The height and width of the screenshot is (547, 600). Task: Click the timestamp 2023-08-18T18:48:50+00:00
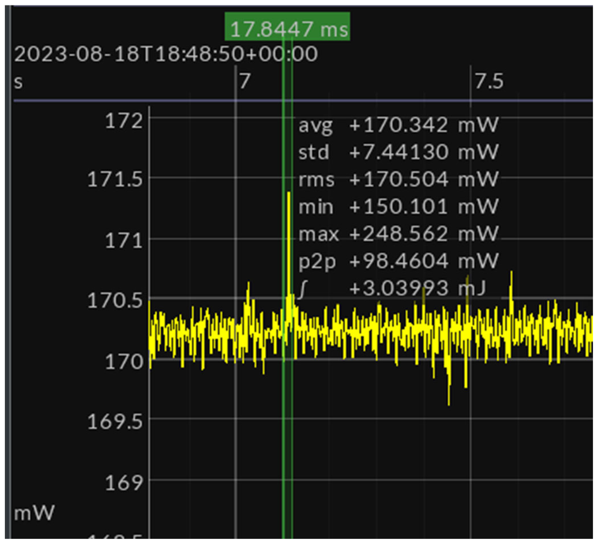(x=166, y=54)
